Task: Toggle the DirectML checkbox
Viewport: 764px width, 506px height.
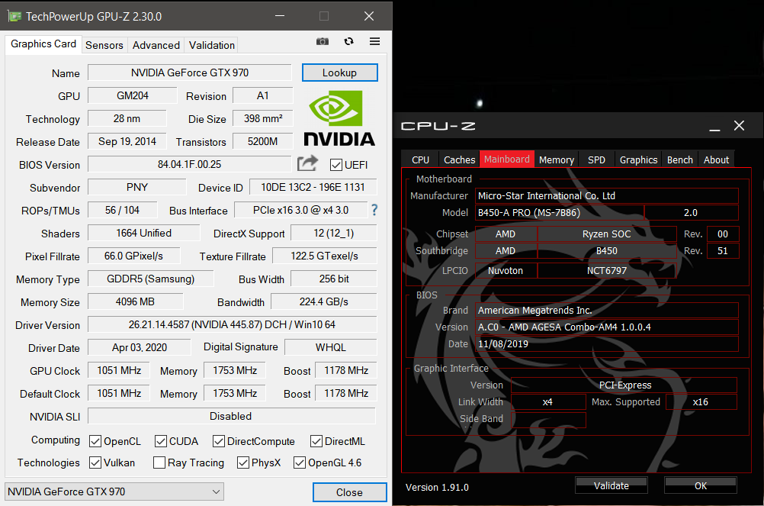Action: tap(316, 441)
